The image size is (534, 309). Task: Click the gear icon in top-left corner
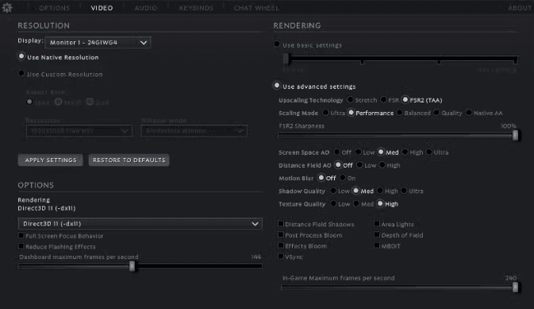tap(7, 7)
